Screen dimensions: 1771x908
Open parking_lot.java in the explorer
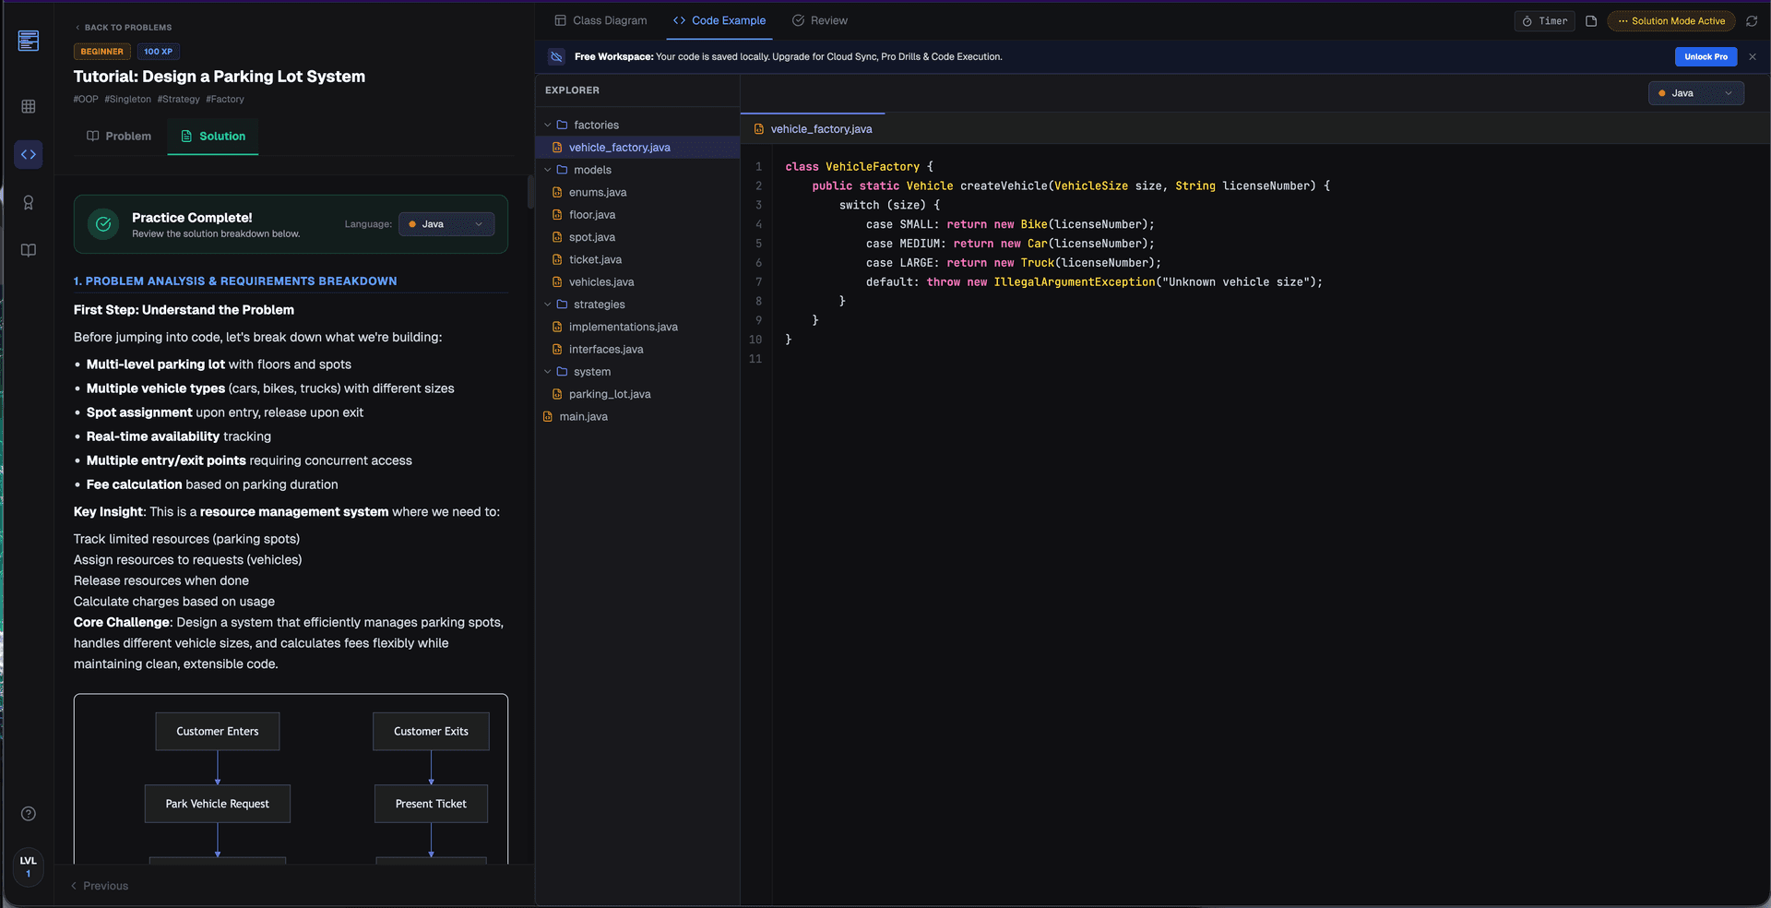tap(609, 394)
